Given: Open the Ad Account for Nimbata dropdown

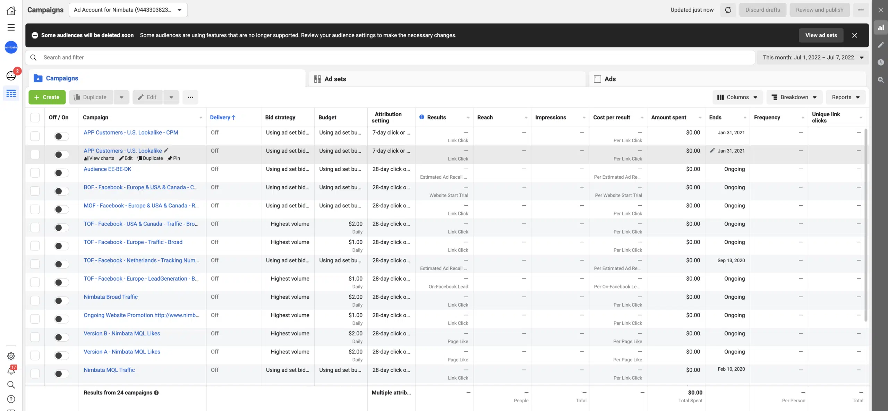Looking at the screenshot, I should [x=128, y=10].
